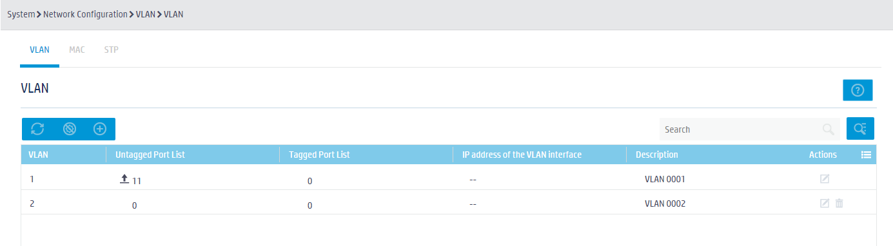The height and width of the screenshot is (246, 893).
Task: Switch to the MAC tab
Action: (77, 50)
